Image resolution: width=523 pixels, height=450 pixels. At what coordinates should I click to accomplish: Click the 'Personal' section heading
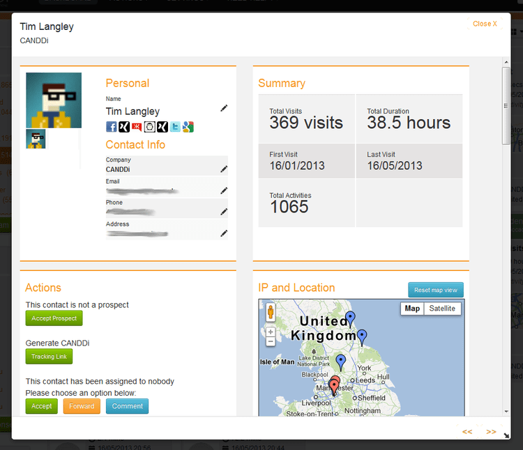click(x=128, y=84)
